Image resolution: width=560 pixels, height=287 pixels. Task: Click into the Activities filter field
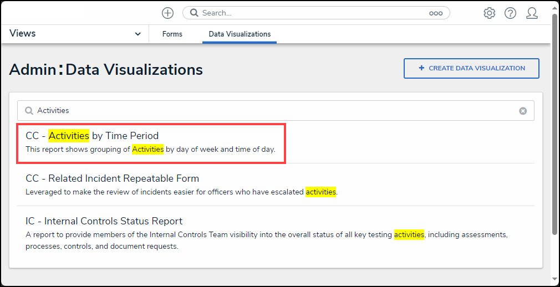click(277, 111)
